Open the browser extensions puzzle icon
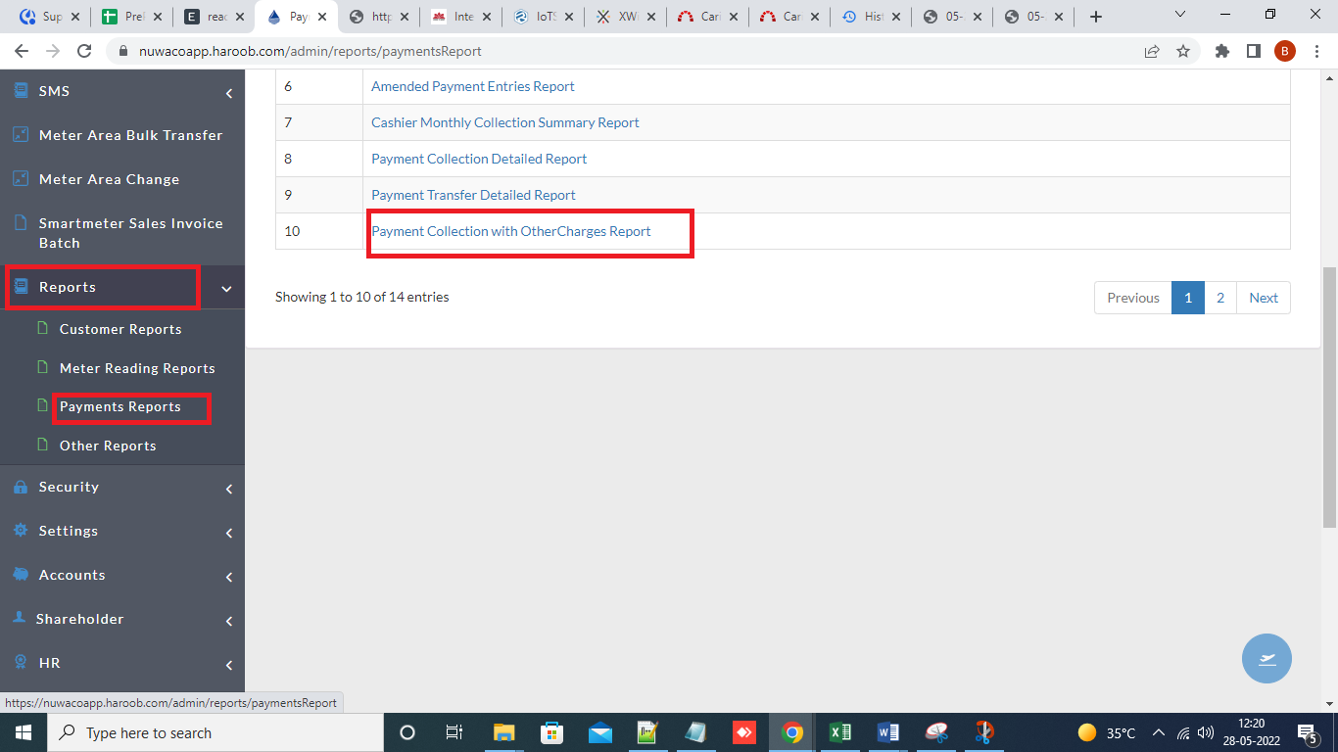 click(x=1221, y=51)
